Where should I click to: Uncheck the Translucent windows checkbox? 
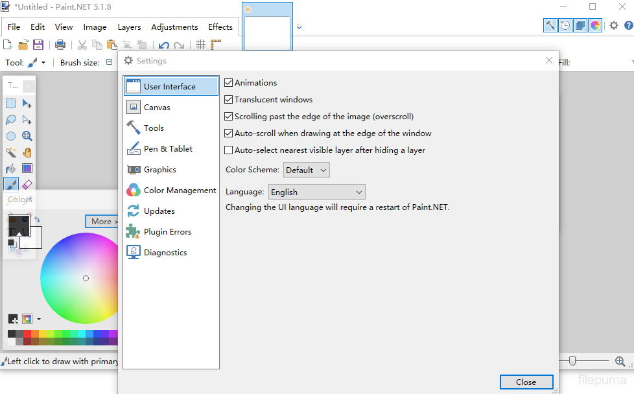(228, 99)
